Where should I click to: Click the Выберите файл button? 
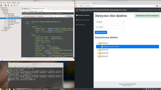pos(101,32)
